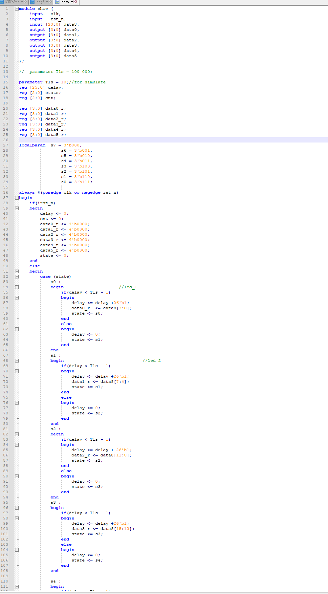
Task: Click the 'localparam' keyword
Action: point(32,145)
